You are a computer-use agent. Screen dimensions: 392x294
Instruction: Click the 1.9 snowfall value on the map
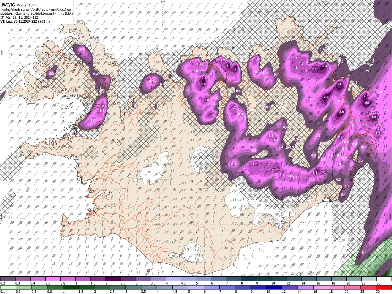point(211,115)
